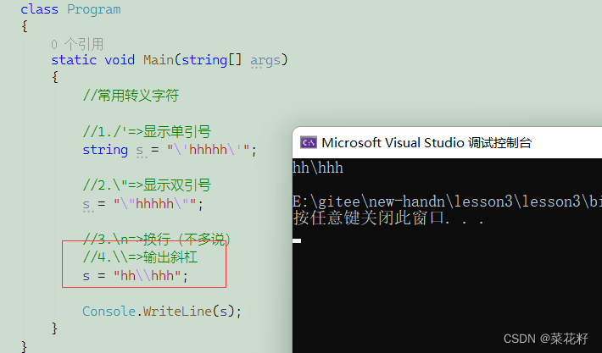Click the //常用转义字符 comment
The width and height of the screenshot is (602, 353).
[131, 96]
